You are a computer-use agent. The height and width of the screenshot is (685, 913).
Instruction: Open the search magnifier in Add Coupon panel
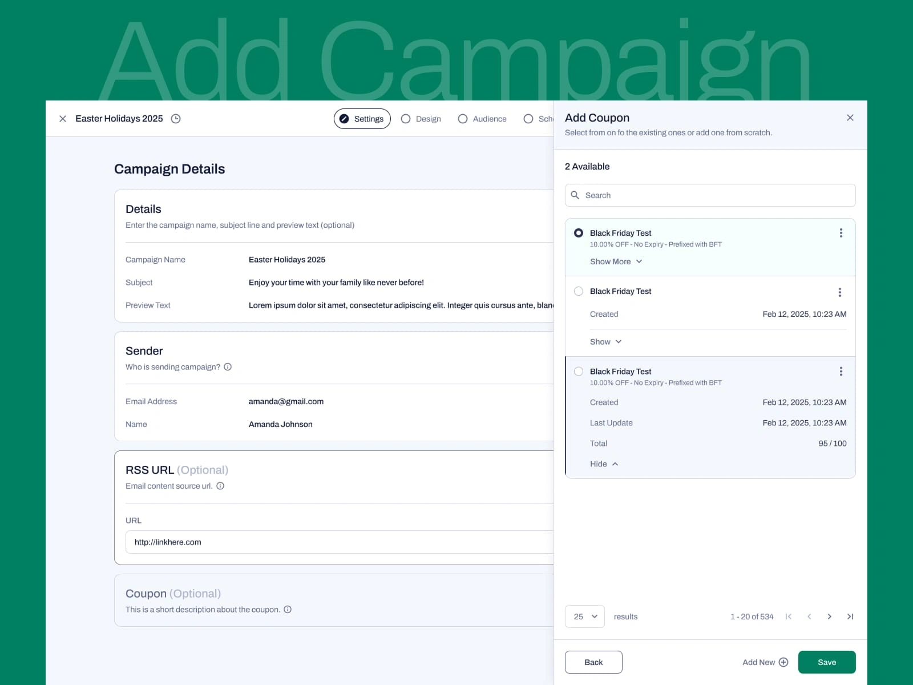[x=576, y=195]
